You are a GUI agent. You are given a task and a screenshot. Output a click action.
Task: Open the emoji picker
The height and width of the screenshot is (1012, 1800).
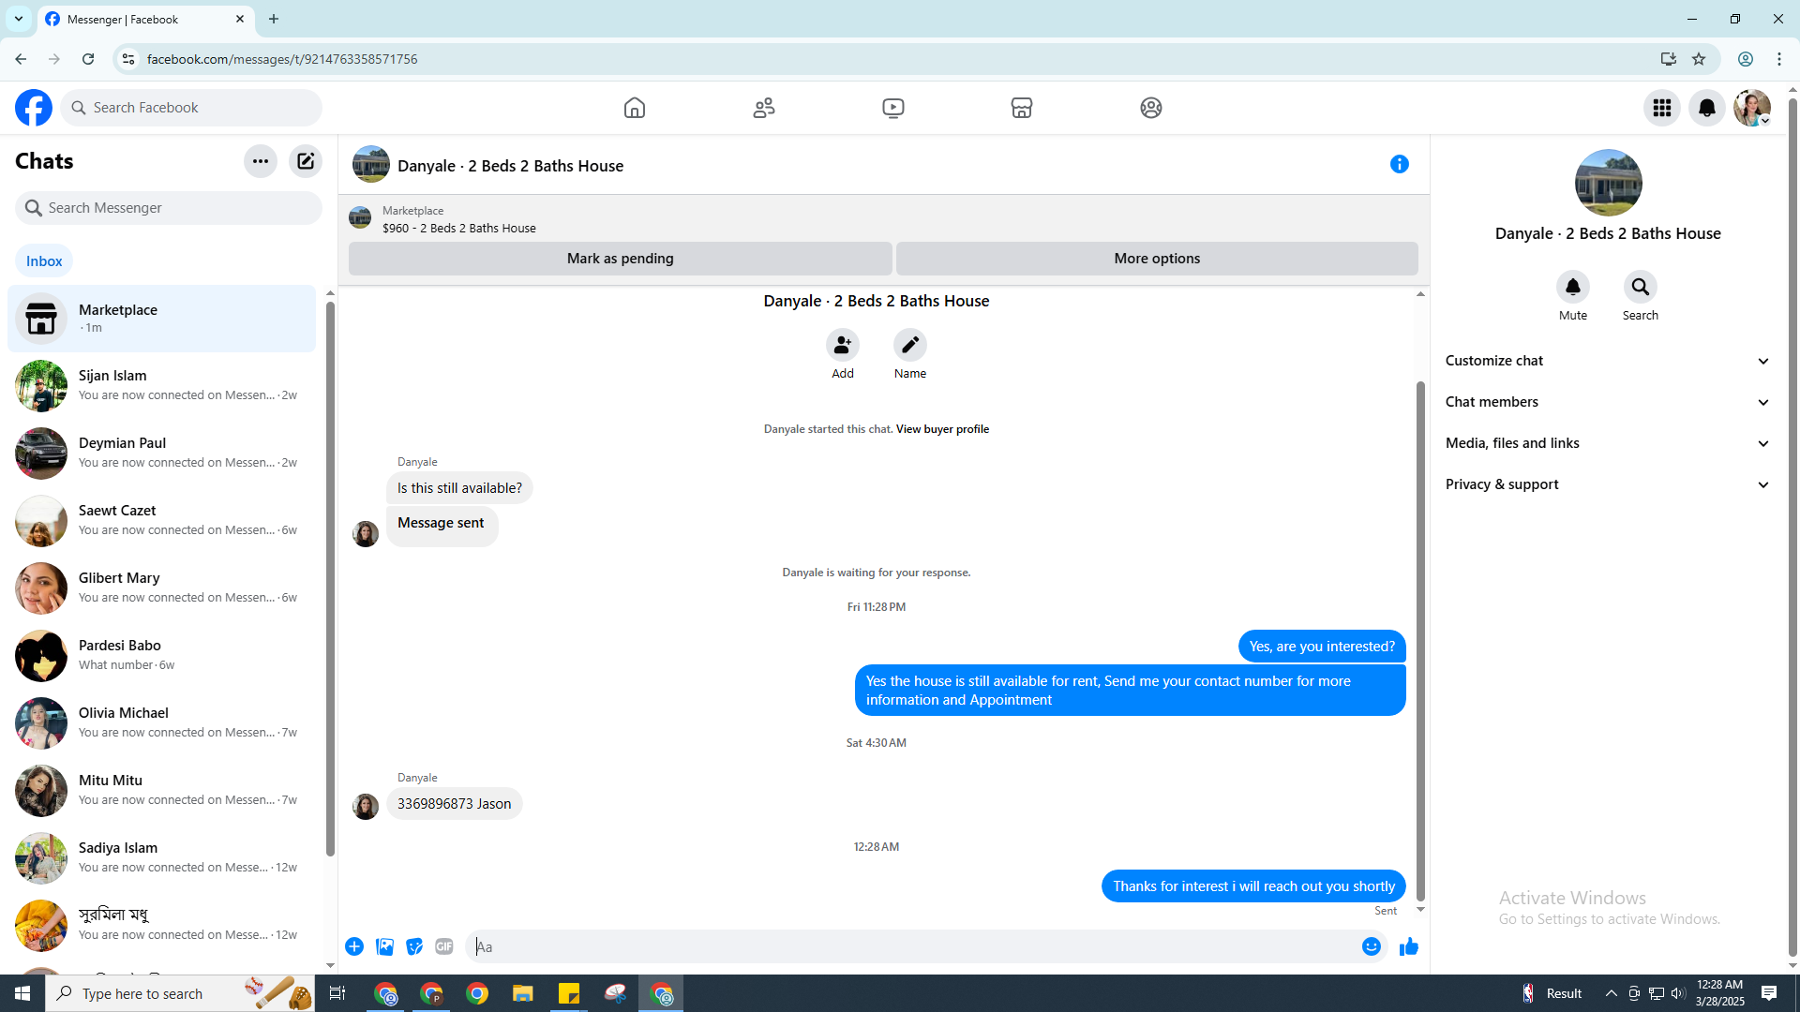(1372, 946)
